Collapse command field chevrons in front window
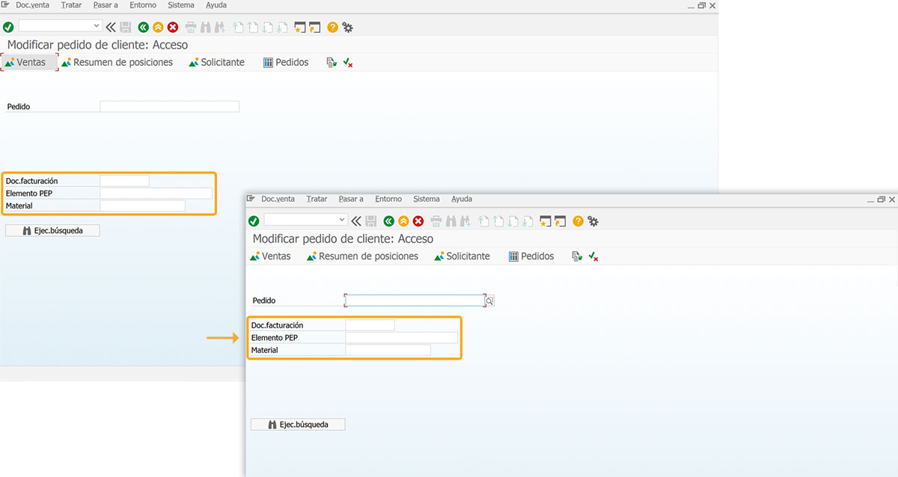Viewport: 898px width, 477px height. (357, 221)
